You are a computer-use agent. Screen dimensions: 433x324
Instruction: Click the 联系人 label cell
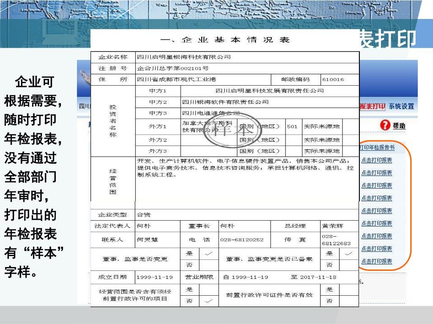click(x=113, y=240)
